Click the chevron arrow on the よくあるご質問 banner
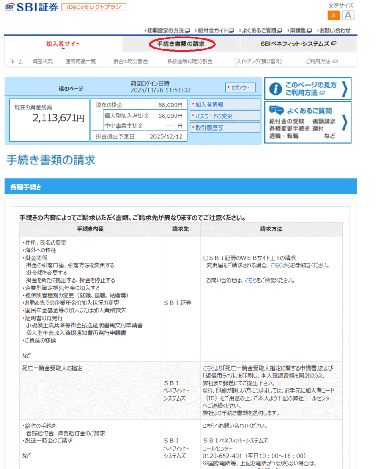The height and width of the screenshot is (469, 378). 345,122
